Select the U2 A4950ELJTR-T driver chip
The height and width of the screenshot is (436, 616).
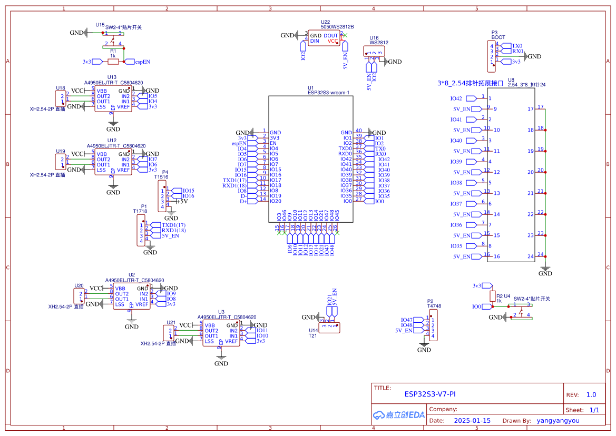132,296
